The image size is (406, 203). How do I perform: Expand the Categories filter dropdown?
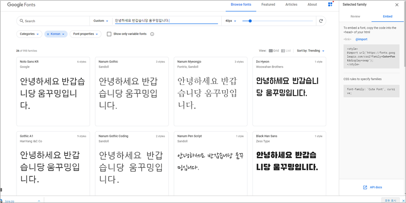29,34
